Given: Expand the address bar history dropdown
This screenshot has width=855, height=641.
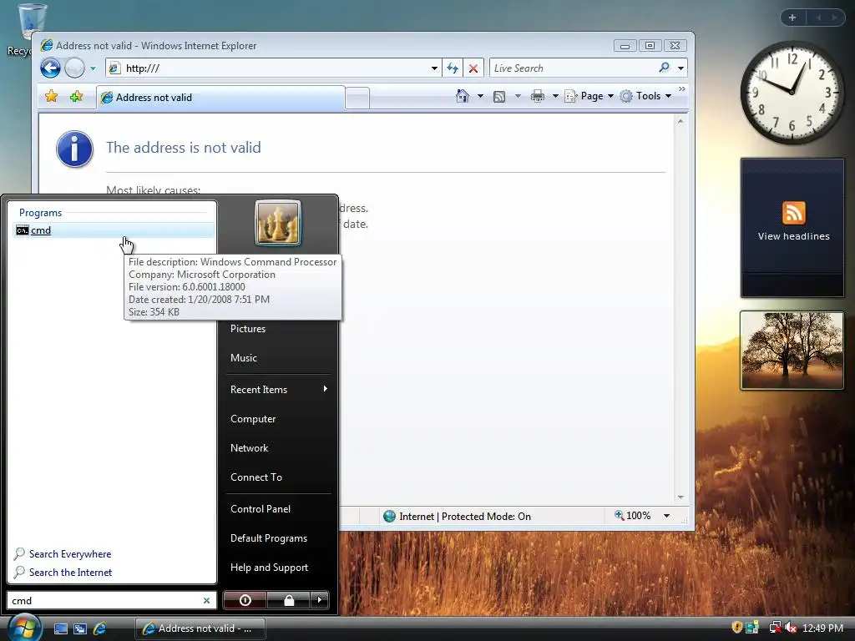Looking at the screenshot, I should click(x=434, y=68).
